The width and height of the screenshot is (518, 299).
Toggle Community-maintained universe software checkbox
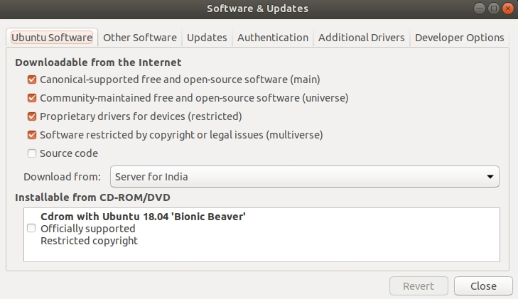[x=32, y=98]
